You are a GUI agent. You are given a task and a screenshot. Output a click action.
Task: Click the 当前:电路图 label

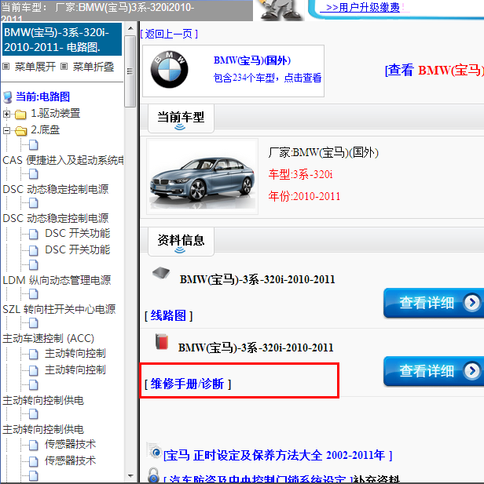click(42, 96)
